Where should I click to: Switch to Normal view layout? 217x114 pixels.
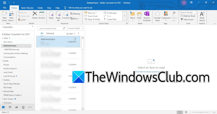[179, 112]
